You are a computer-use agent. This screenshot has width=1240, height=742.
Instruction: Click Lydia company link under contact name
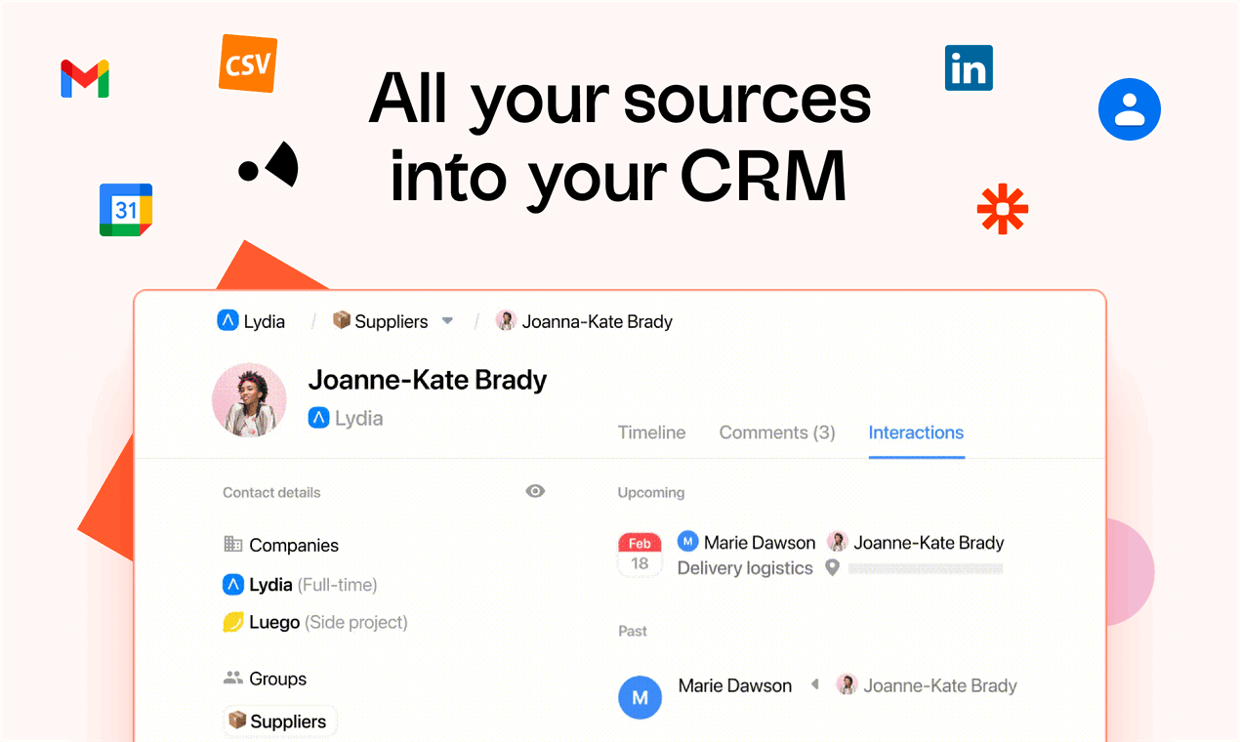(x=358, y=418)
